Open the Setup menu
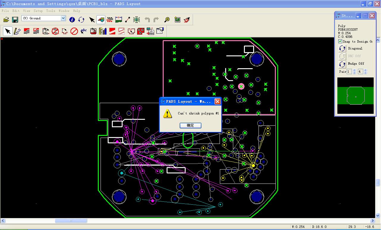The image size is (382, 230). click(x=38, y=11)
